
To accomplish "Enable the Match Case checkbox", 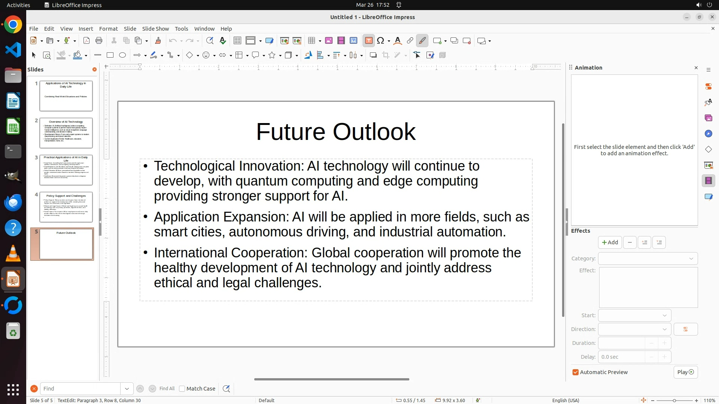I will tap(182, 389).
